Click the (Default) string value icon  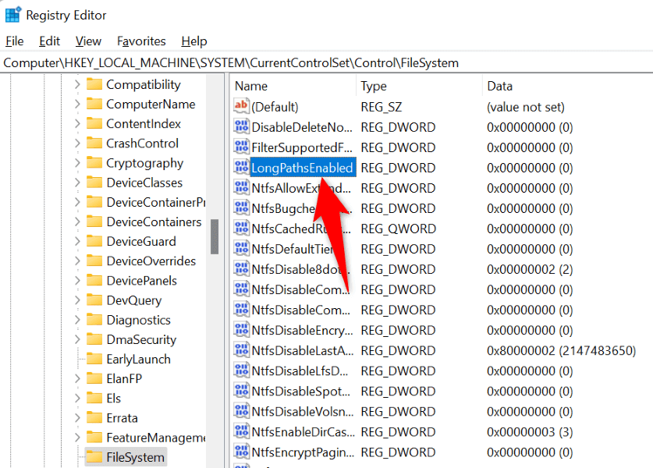click(242, 106)
